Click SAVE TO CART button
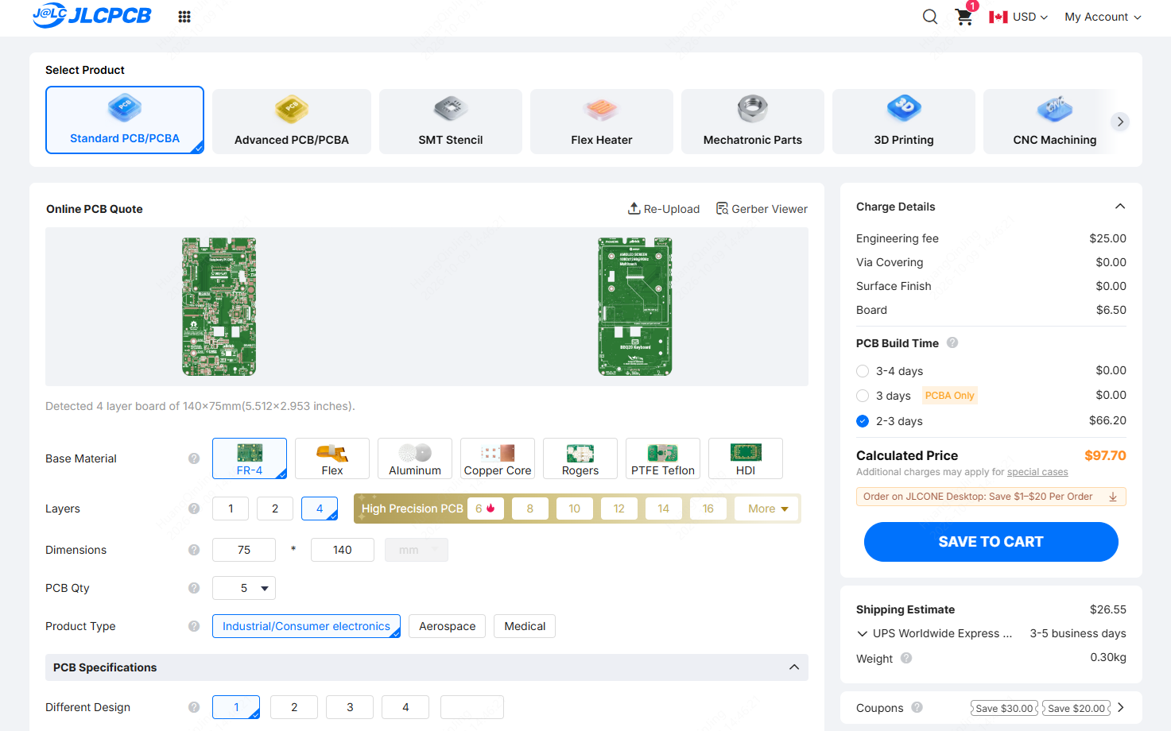This screenshot has height=731, width=1171. 991,542
